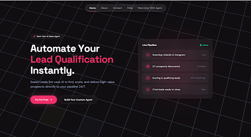This screenshot has height=137, width=251.
Task: Open the FAQs nav link
Action: tap(130, 8)
